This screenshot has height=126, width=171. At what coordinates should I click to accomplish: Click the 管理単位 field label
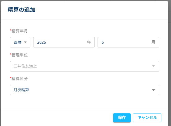(x=20, y=55)
